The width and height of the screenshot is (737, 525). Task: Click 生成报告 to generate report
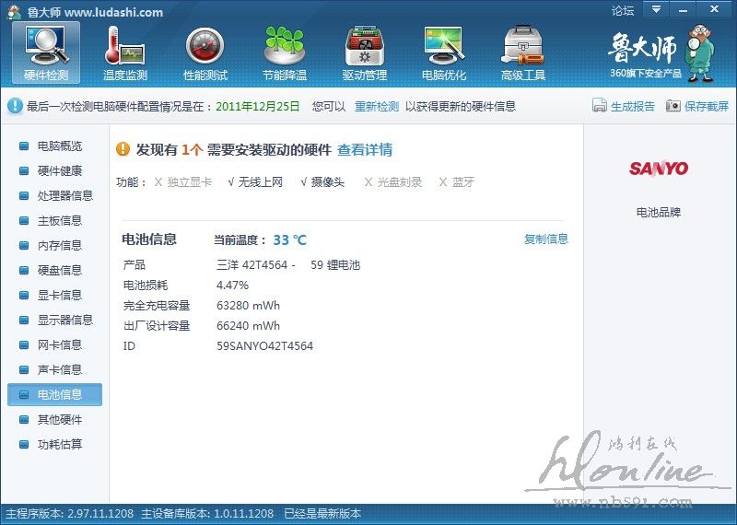633,106
